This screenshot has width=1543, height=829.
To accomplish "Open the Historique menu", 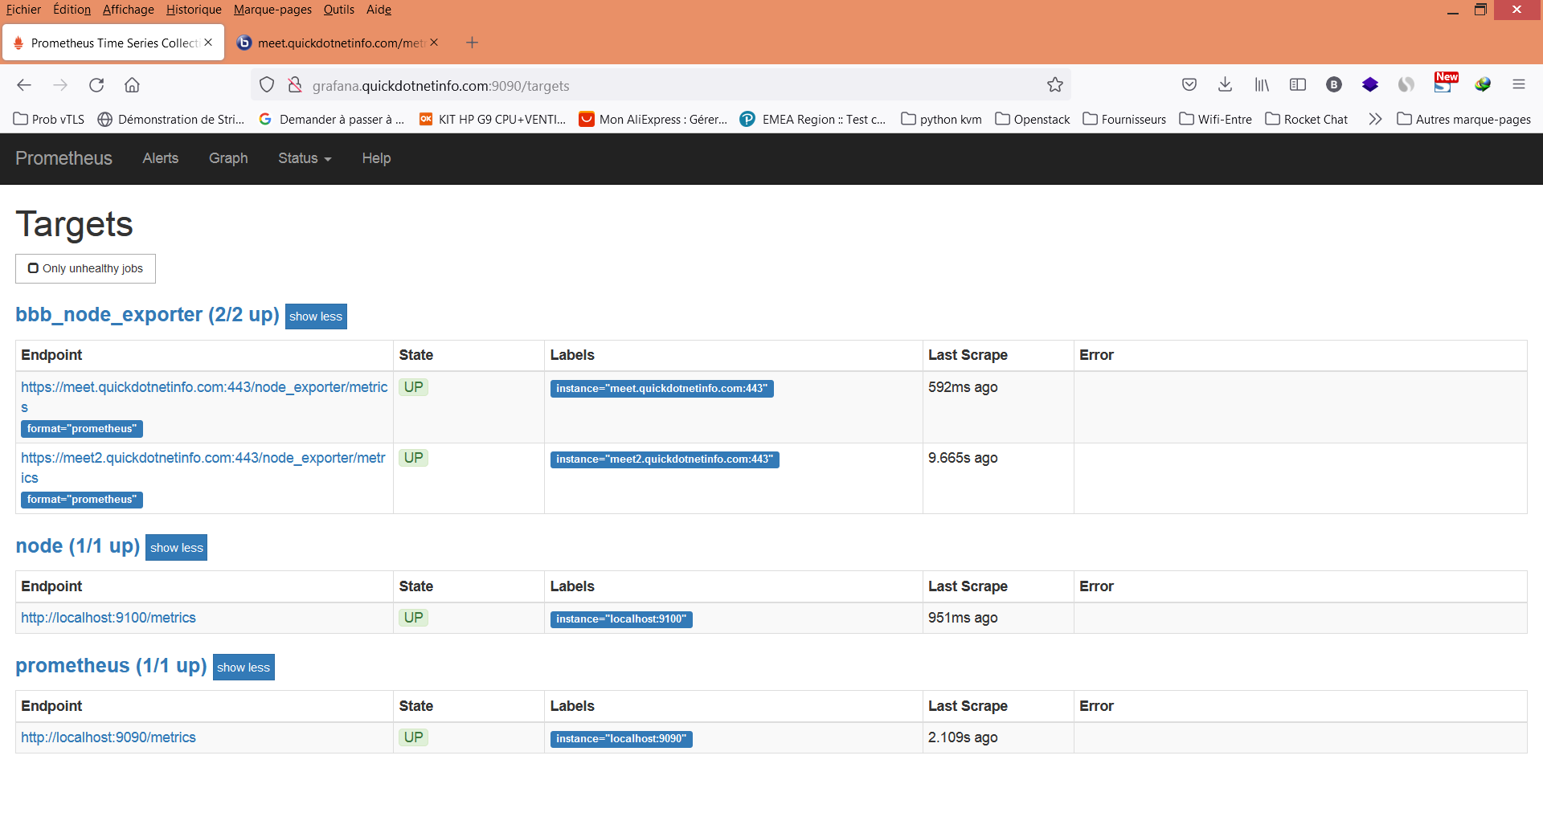I will tap(193, 10).
